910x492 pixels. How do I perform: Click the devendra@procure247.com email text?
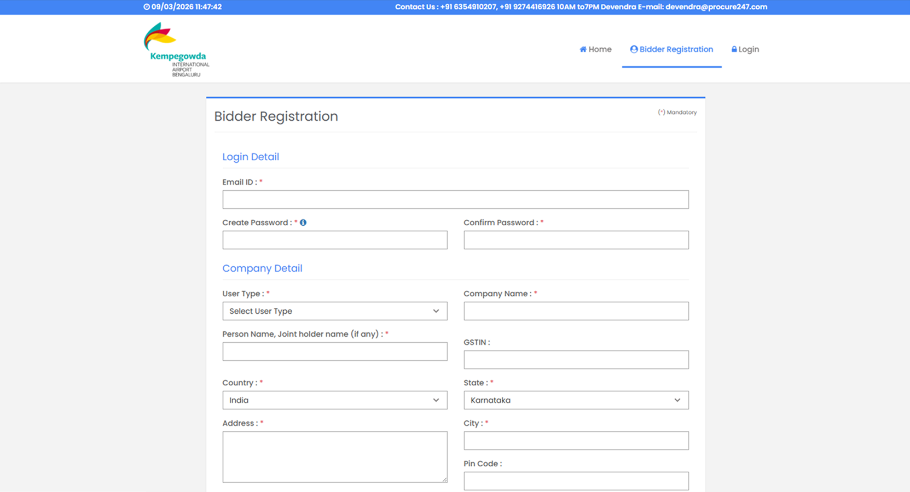coord(716,7)
